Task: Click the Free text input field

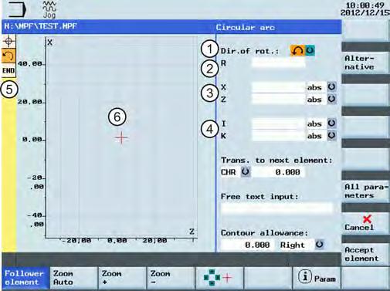Action: (277, 208)
